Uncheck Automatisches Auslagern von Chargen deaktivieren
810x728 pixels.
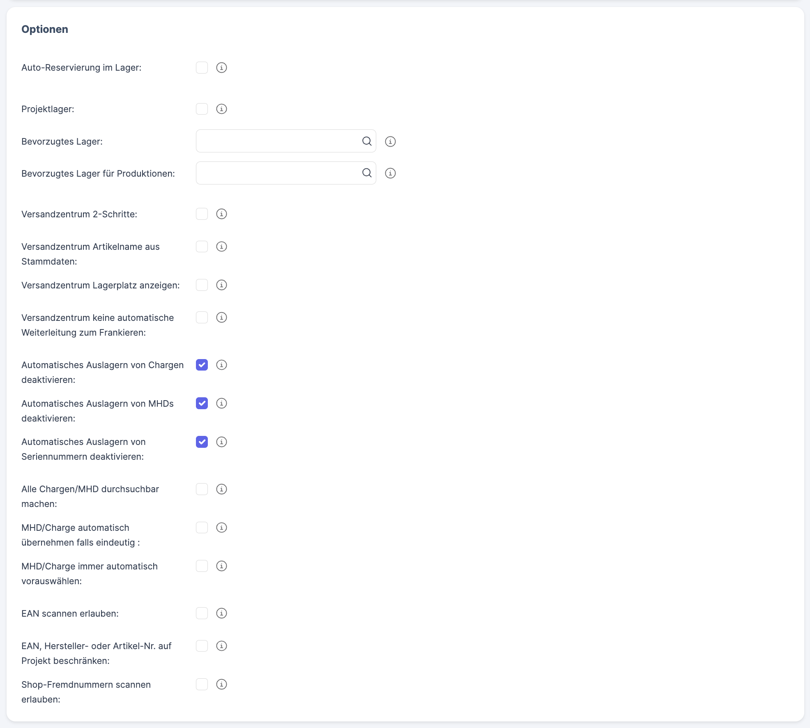[x=202, y=365]
